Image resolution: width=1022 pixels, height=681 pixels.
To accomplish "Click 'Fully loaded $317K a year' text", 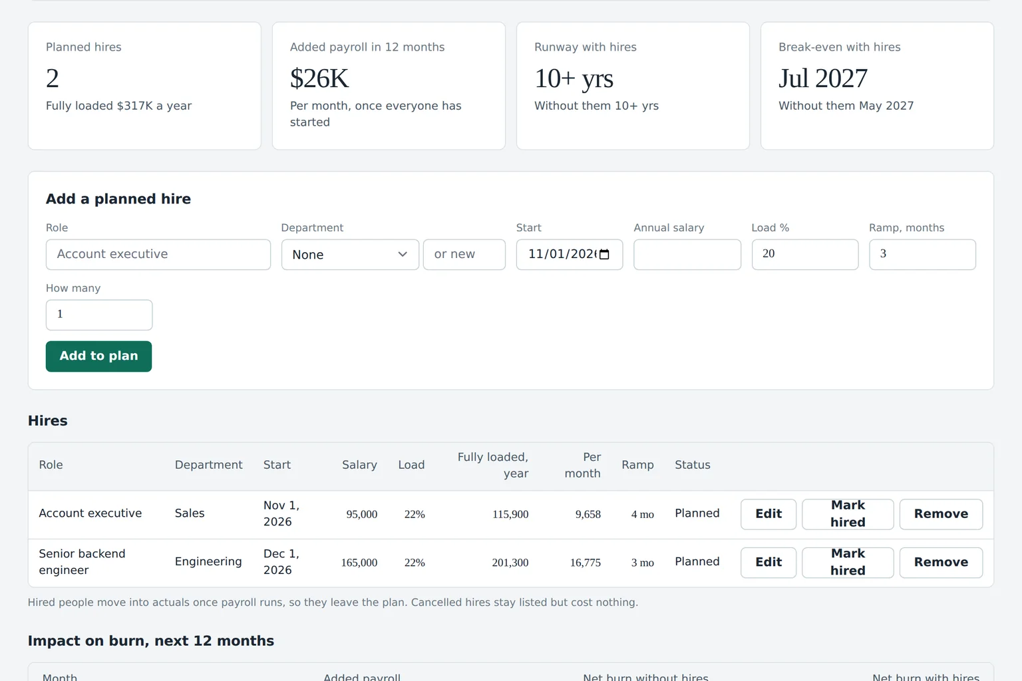I will (x=118, y=106).
